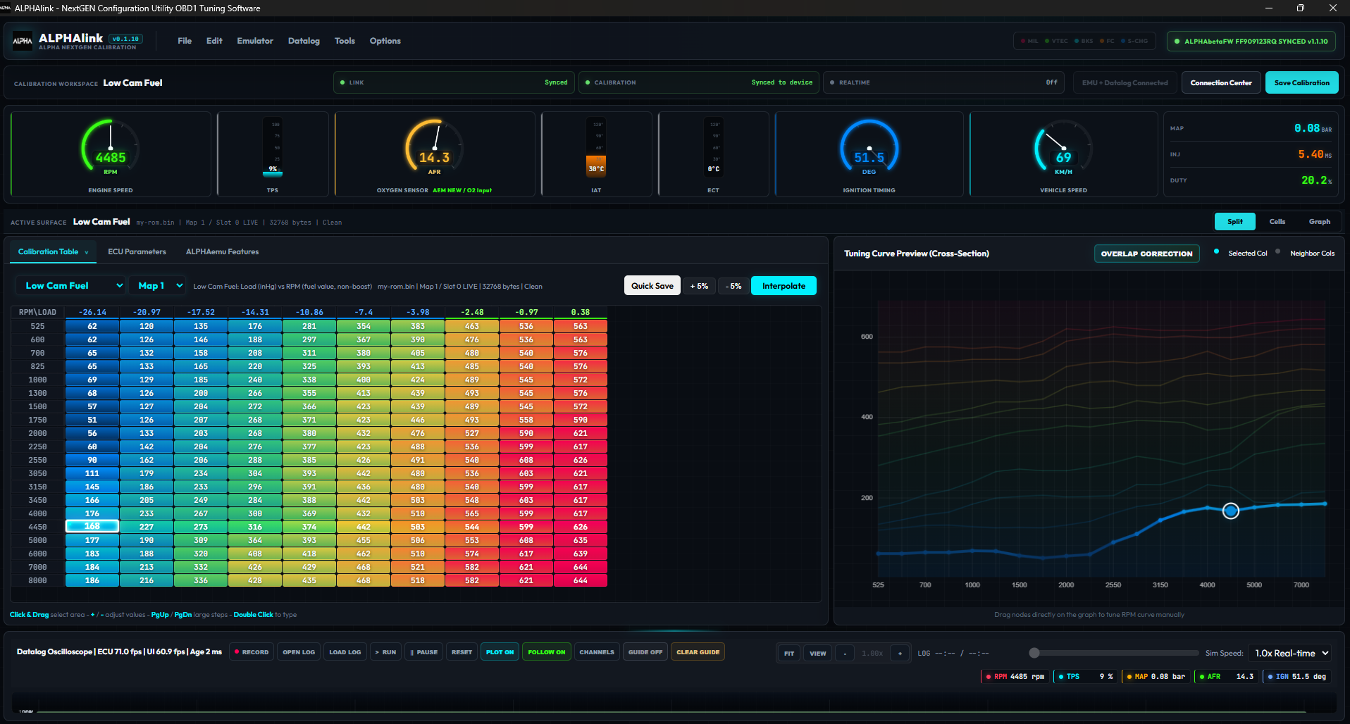Switch to ECU Parameters tab

tap(137, 252)
